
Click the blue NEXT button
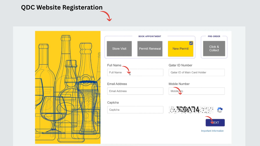215,123
